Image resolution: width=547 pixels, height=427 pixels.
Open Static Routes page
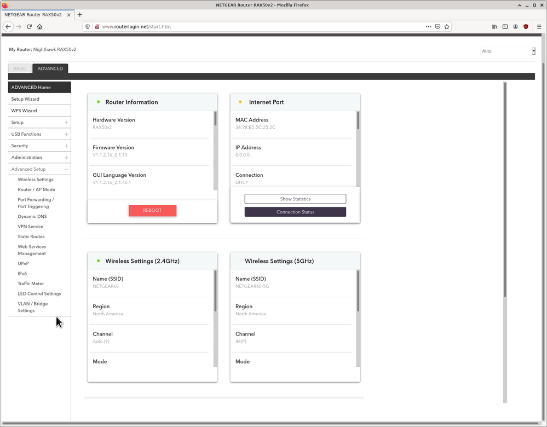tap(31, 236)
